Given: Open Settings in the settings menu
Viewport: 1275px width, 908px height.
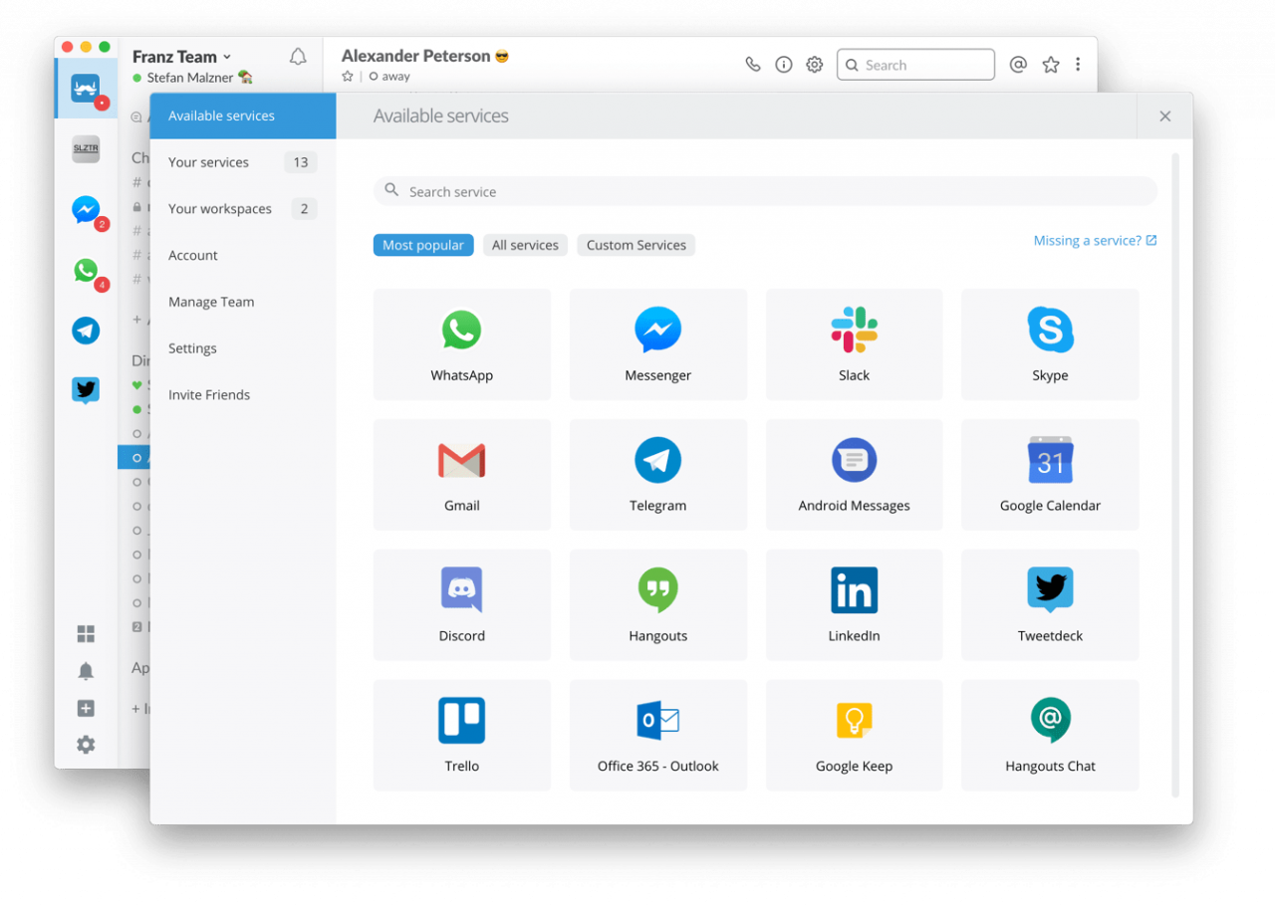Looking at the screenshot, I should click(243, 348).
